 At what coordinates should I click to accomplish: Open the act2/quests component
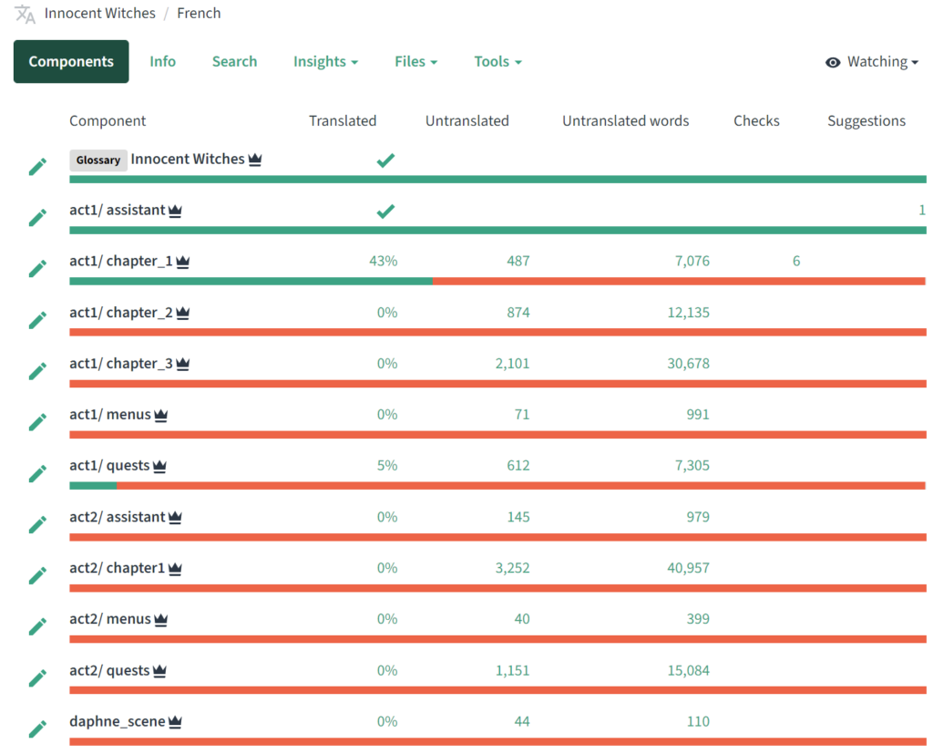pos(109,671)
